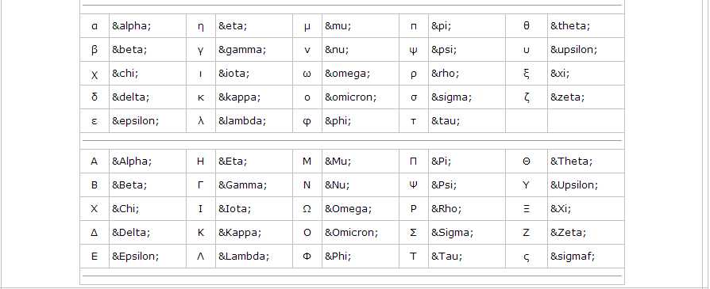The height and width of the screenshot is (289, 710).
Task: Click the uppercase Delta Δ symbol
Action: (95, 233)
